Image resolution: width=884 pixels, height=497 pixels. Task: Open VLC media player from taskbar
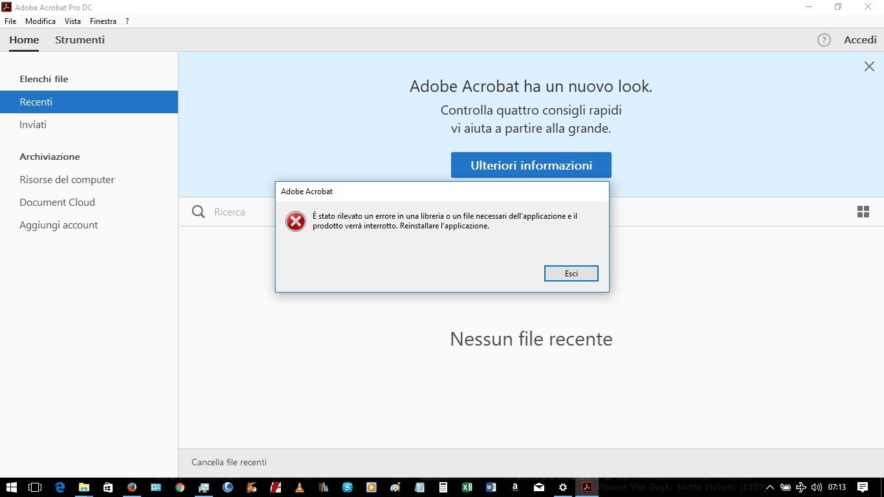click(299, 487)
